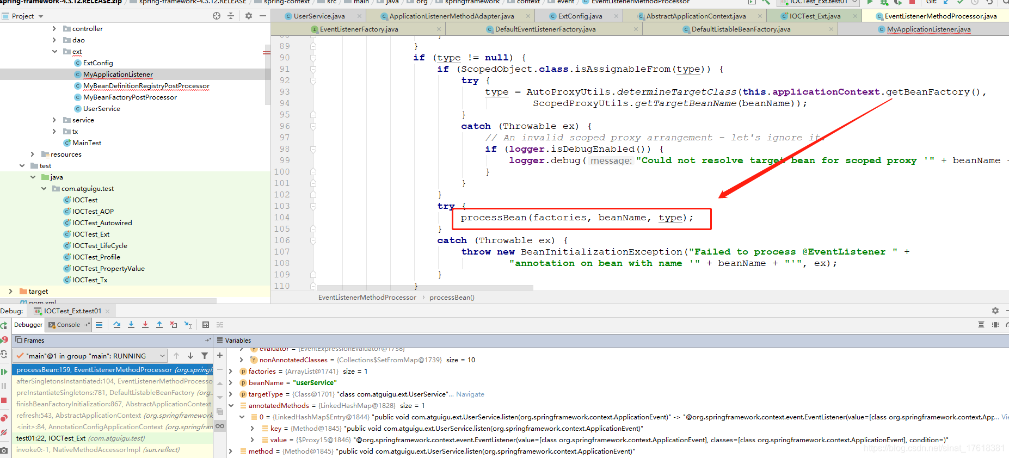Hide the Project panel with minus icon
Screen dimensions: 1009x458
[263, 16]
